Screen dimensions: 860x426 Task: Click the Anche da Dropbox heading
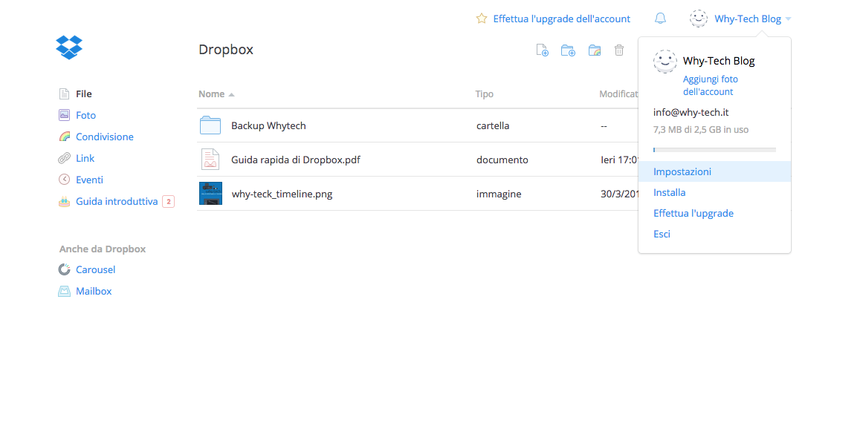[x=103, y=249]
